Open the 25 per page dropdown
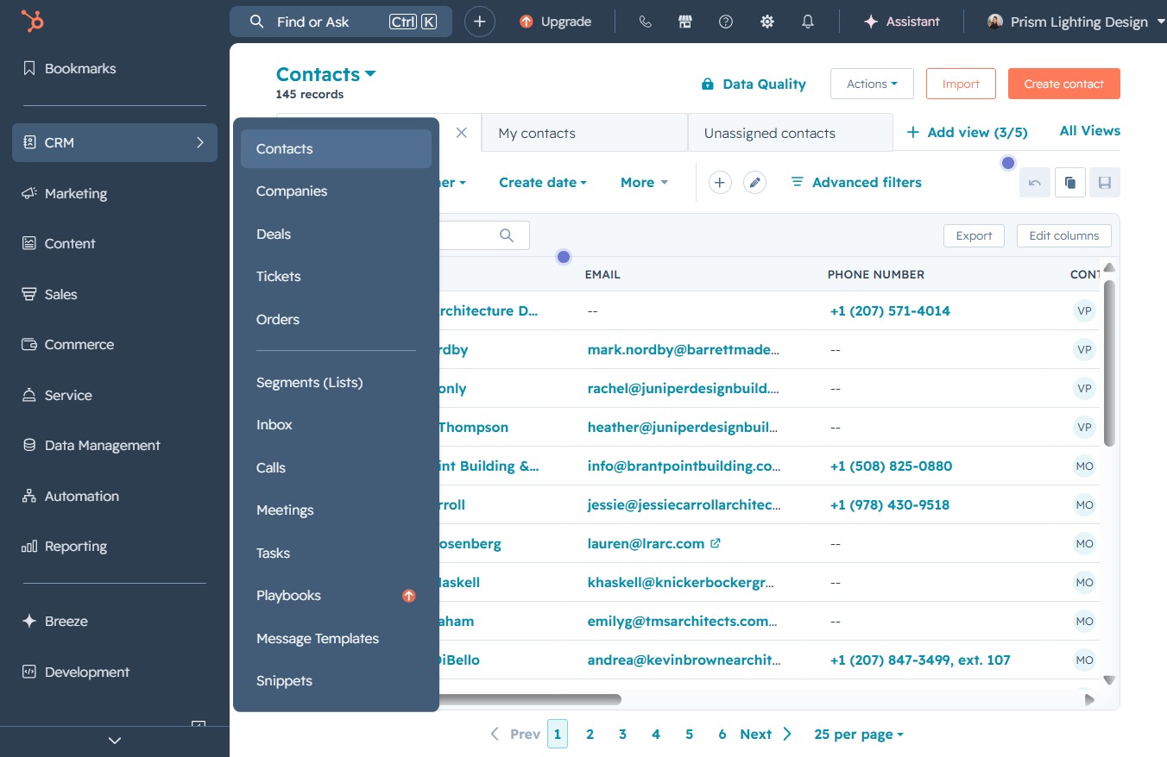The width and height of the screenshot is (1167, 757). tap(859, 735)
